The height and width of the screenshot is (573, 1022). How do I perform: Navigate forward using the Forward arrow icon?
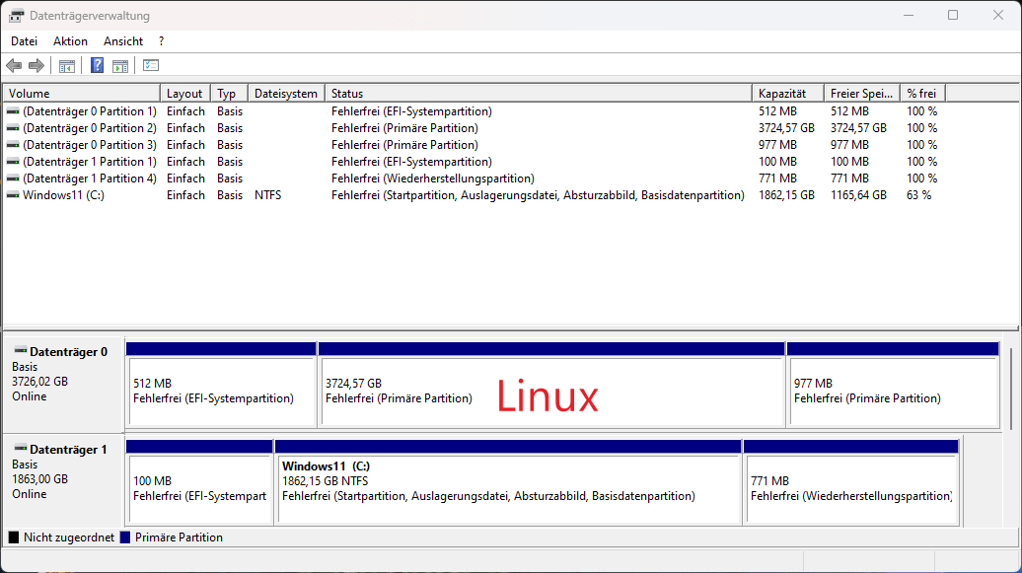click(x=36, y=65)
